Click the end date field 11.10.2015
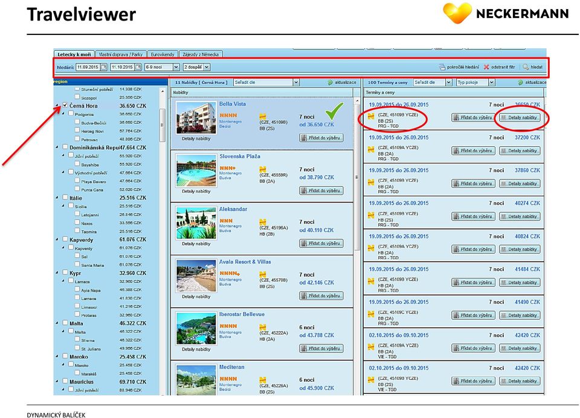The width and height of the screenshot is (580, 418). [122, 67]
